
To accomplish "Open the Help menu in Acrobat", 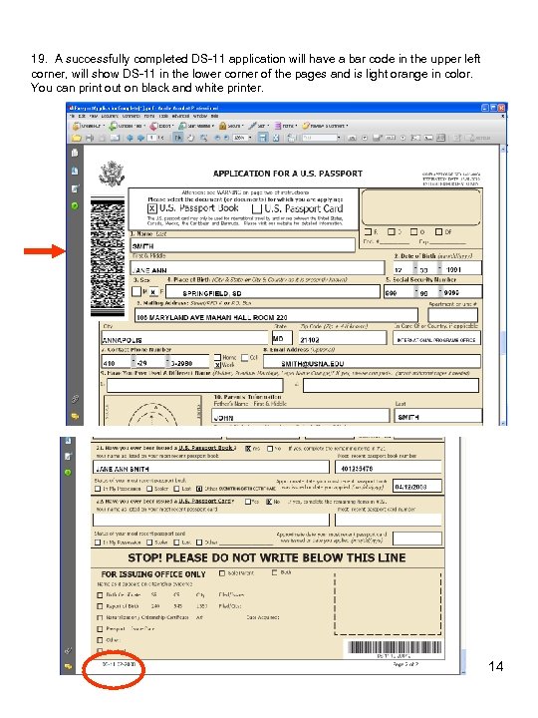I will (214, 117).
